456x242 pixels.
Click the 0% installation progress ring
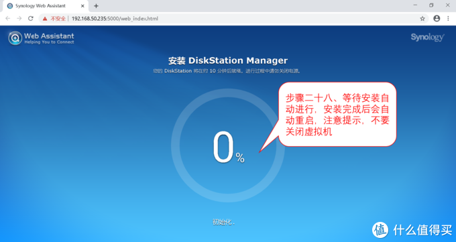point(228,145)
